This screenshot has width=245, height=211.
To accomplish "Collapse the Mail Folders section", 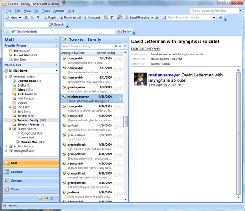I will [x=56, y=65].
